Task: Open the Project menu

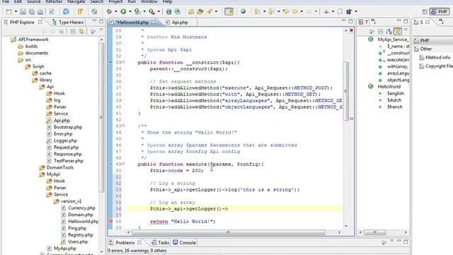Action: pyautogui.click(x=115, y=1)
